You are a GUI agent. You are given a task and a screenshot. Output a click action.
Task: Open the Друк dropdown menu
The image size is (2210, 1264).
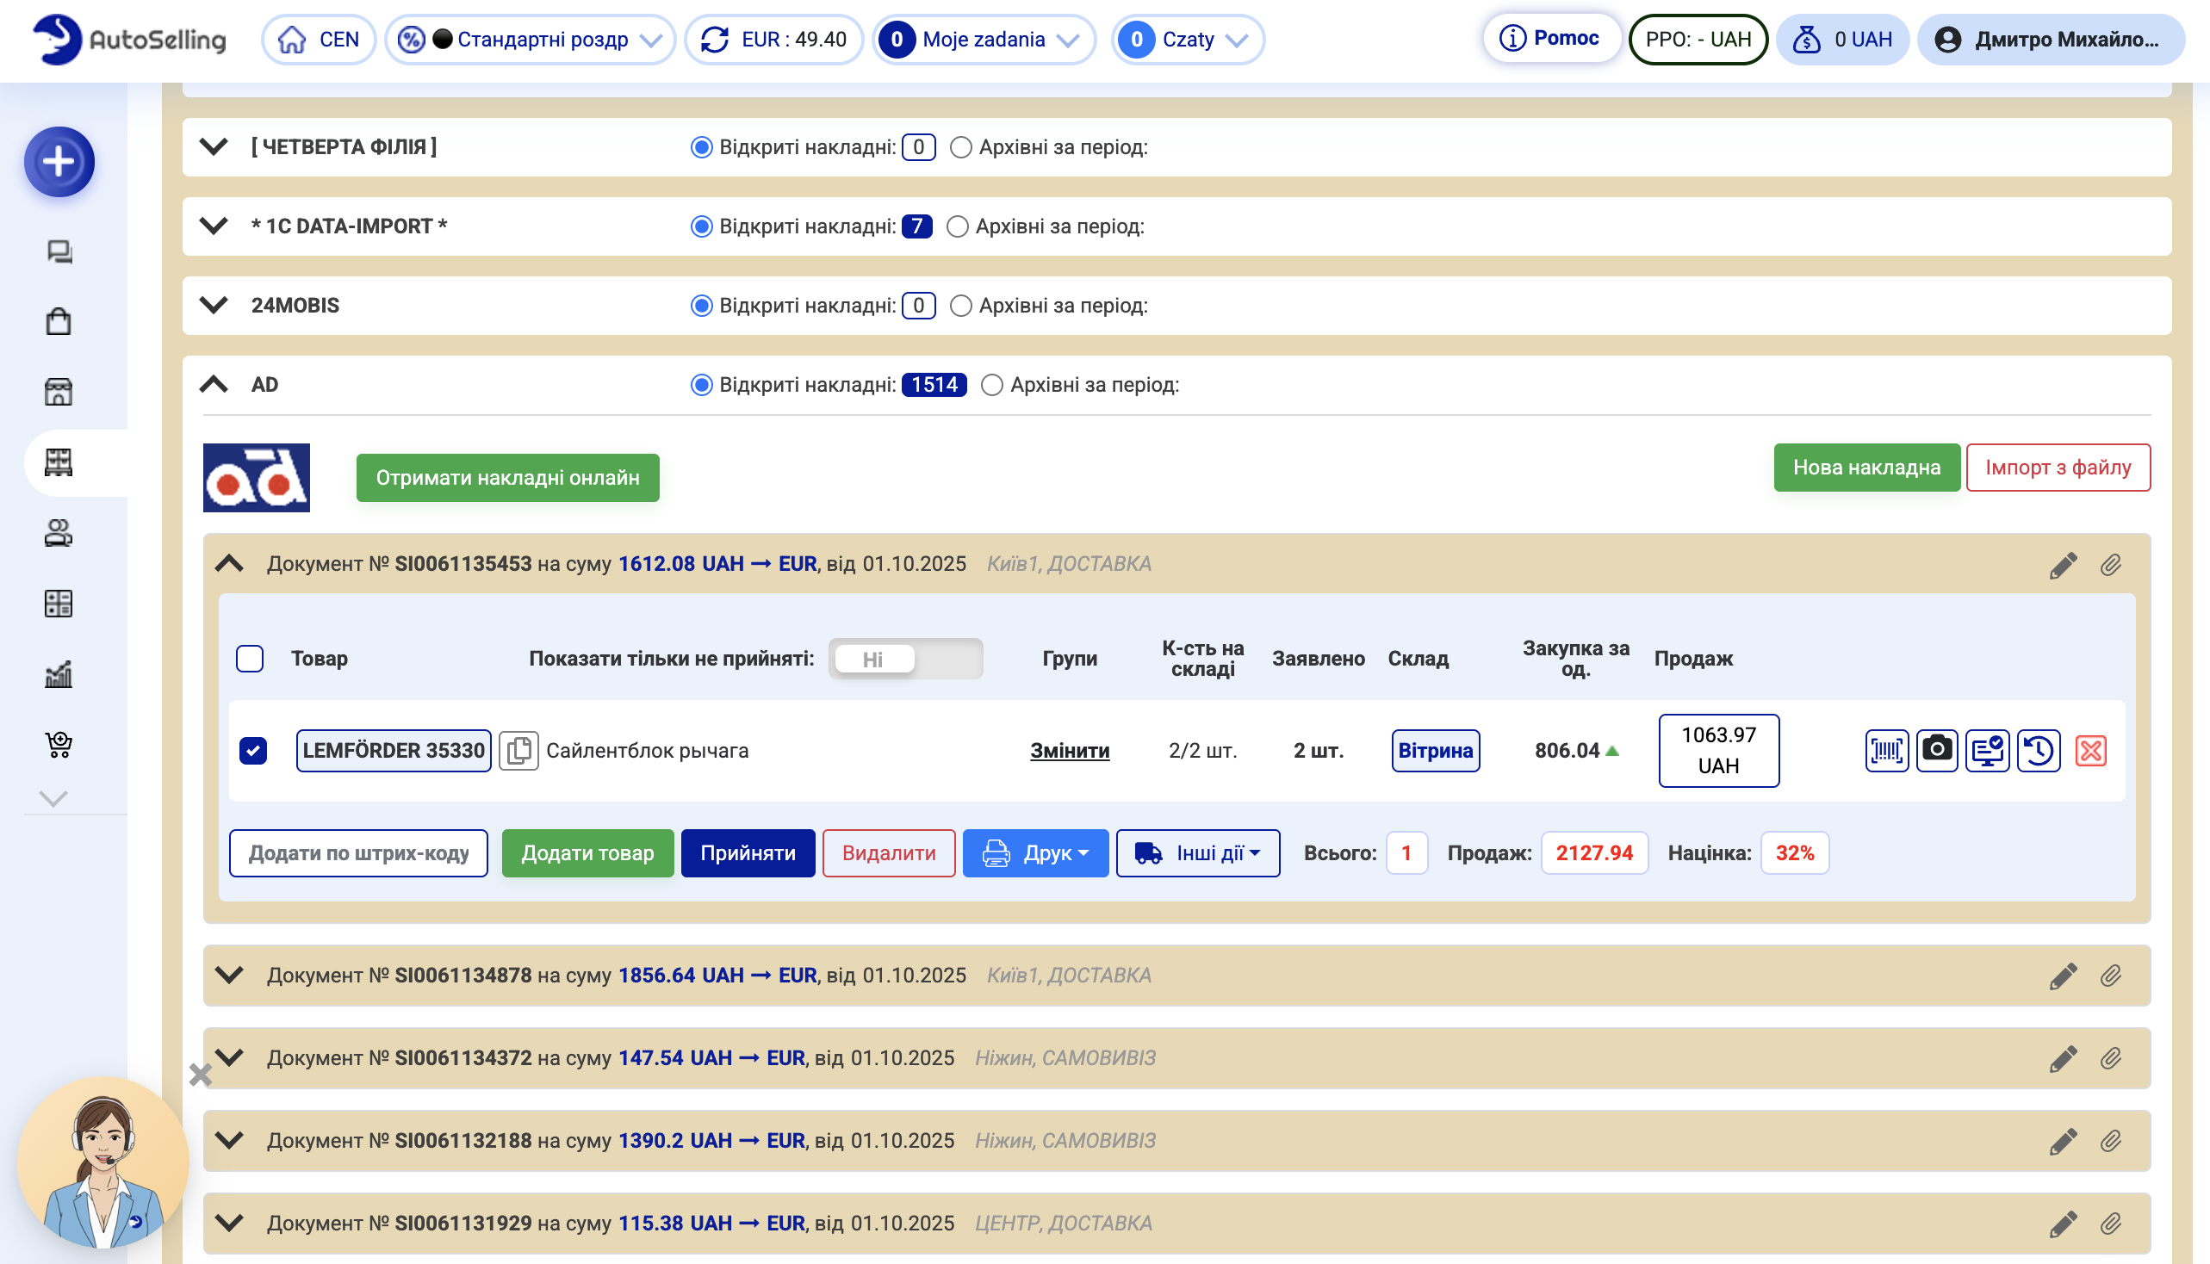coord(1035,853)
